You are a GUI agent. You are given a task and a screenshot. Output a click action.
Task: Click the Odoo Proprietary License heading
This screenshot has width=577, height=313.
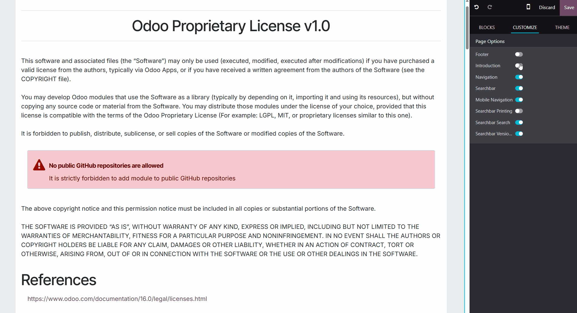(x=231, y=26)
